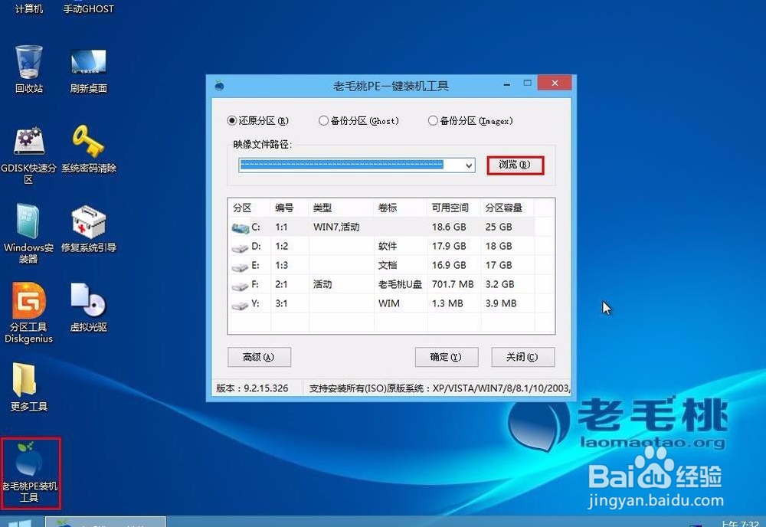Open the Windows Start button on taskbar
The height and width of the screenshot is (527, 766).
[20, 522]
